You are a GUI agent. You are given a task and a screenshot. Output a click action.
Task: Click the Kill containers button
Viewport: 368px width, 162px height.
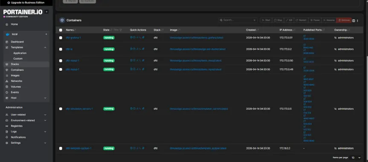[289, 20]
